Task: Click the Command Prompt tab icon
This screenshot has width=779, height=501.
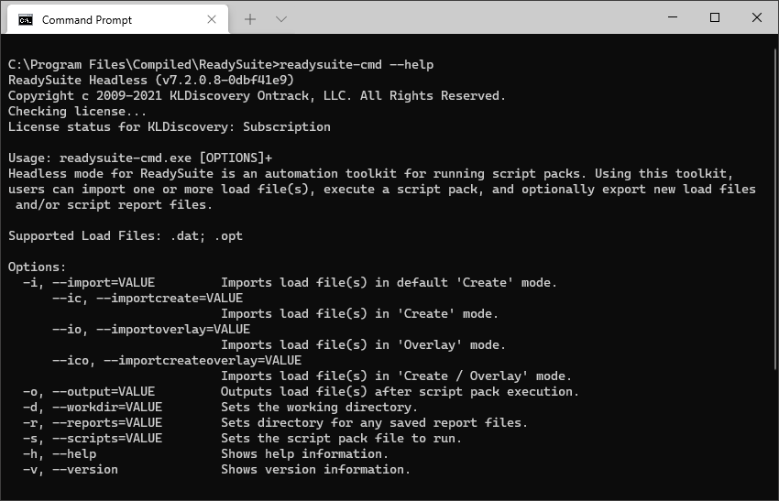Action: pos(26,19)
